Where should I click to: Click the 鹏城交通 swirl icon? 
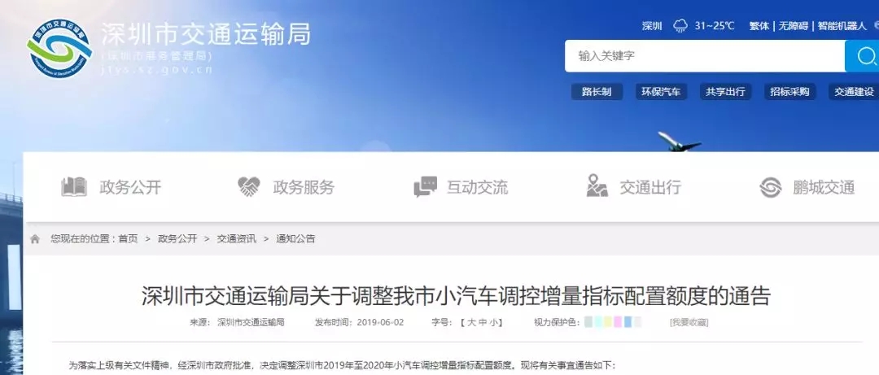tap(771, 187)
